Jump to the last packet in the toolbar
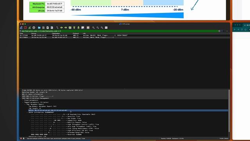Image resolution: width=250 pixels, height=141 pixels. 79,28
